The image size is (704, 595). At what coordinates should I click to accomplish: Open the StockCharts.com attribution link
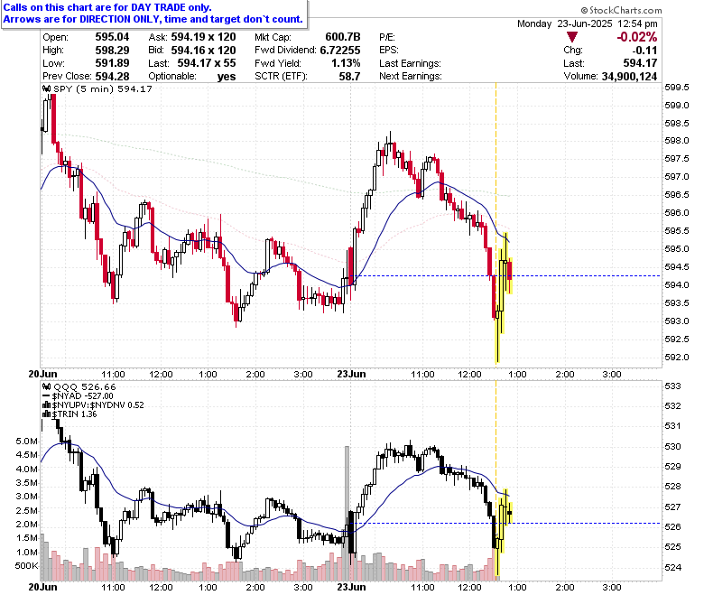point(625,10)
